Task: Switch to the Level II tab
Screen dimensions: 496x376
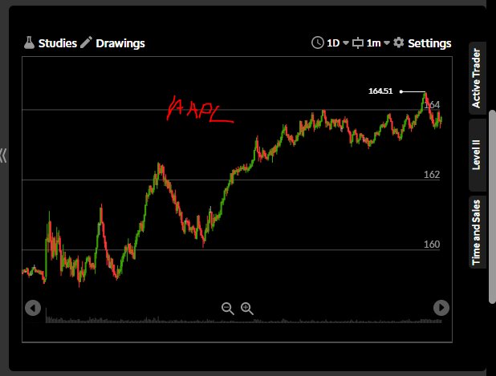Action: tap(477, 155)
